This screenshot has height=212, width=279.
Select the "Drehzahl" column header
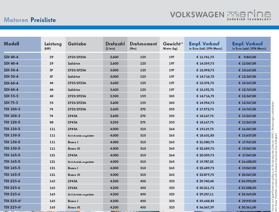point(115,45)
